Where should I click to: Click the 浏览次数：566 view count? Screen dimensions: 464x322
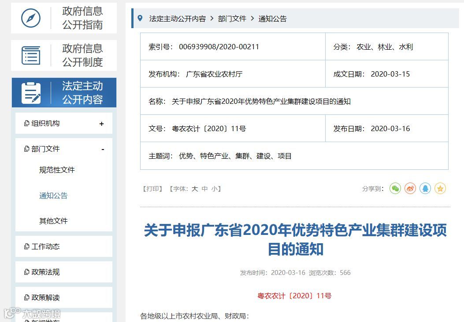point(330,272)
